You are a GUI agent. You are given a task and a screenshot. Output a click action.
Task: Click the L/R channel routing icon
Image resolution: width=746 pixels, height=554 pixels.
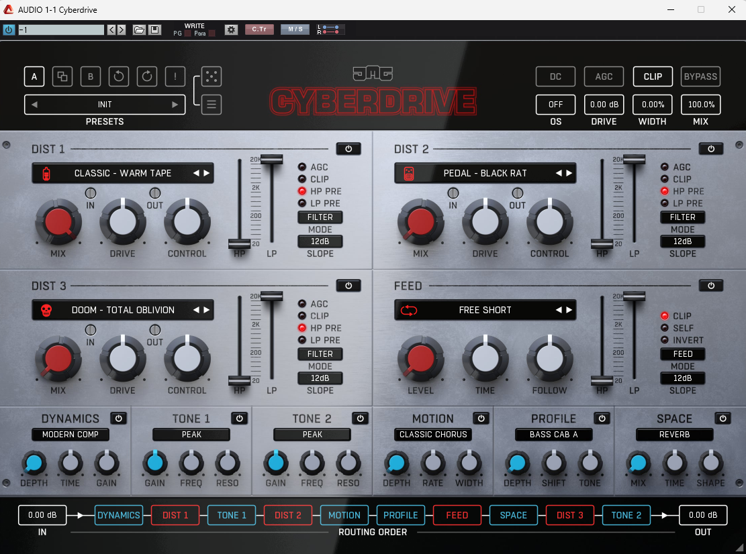point(329,30)
